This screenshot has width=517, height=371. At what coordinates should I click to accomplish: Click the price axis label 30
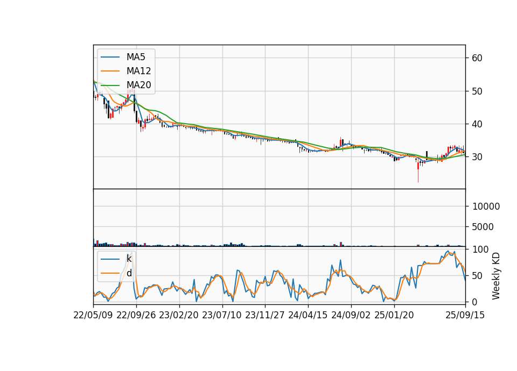pyautogui.click(x=477, y=157)
